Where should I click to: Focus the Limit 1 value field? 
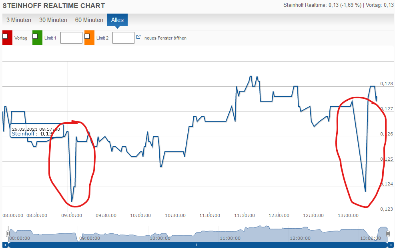[x=71, y=38]
